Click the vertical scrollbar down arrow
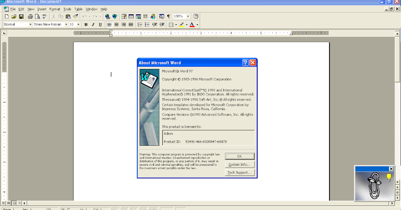This screenshot has width=401, height=210. pos(397,183)
